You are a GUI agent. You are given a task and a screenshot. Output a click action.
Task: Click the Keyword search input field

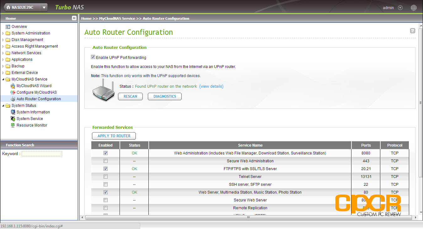tap(42, 154)
